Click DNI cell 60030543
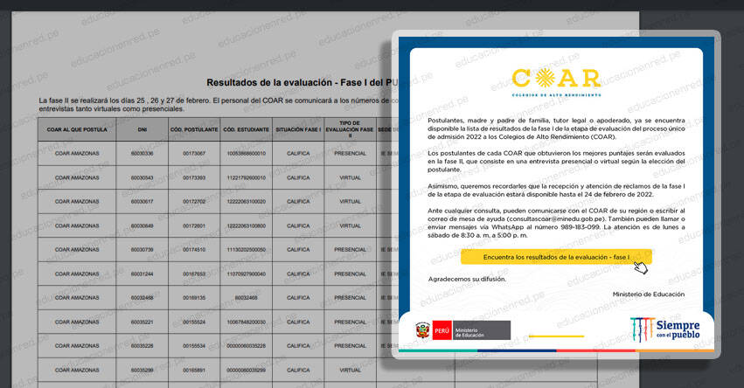Screen dimensions: 744x388 143,178
